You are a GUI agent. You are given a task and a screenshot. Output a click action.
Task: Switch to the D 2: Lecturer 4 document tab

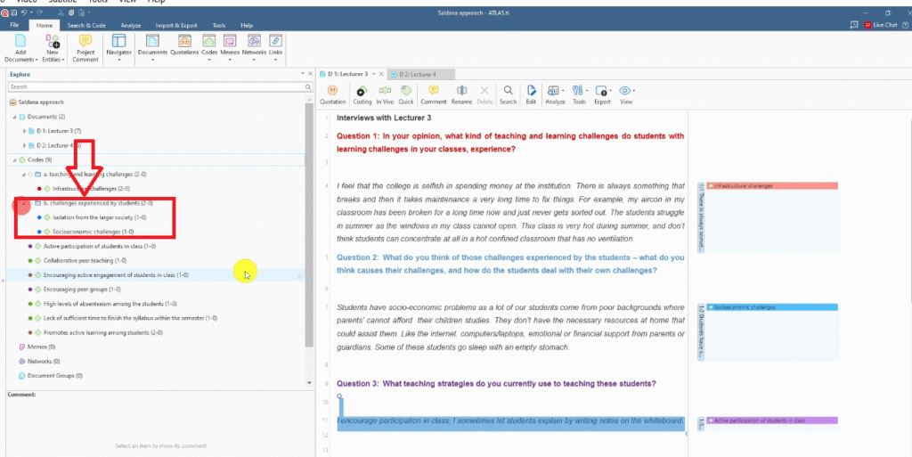(418, 74)
